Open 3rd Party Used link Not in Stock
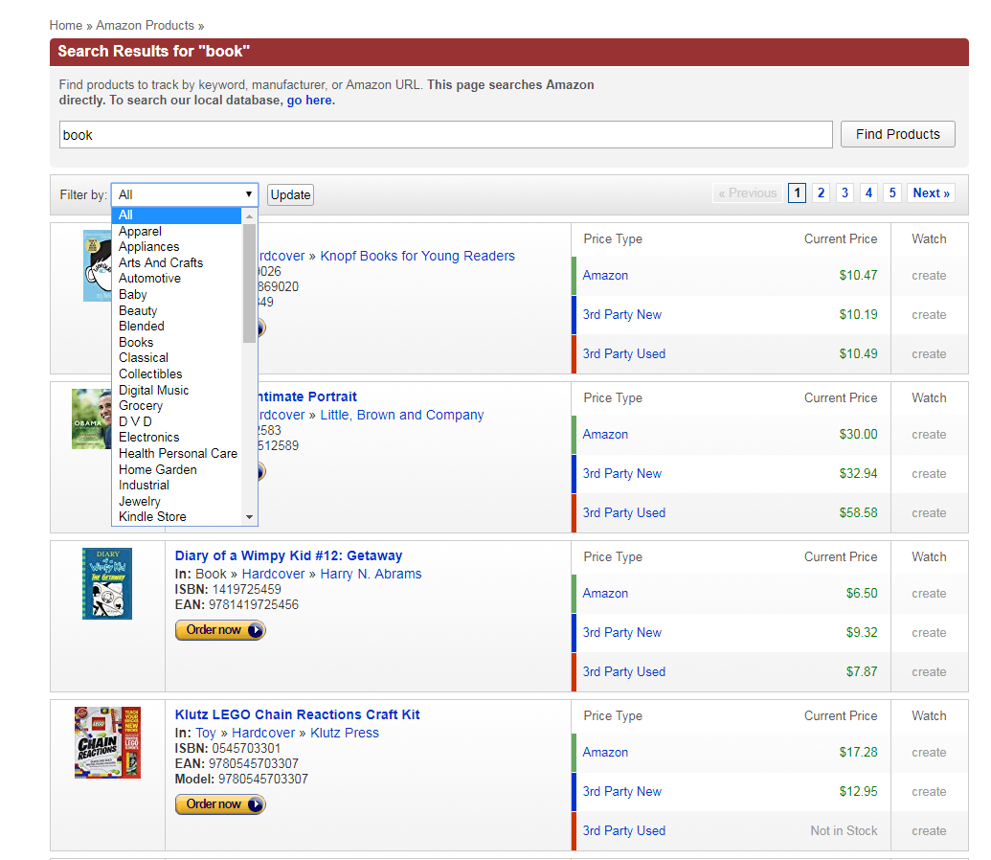This screenshot has width=991, height=860. coord(623,830)
